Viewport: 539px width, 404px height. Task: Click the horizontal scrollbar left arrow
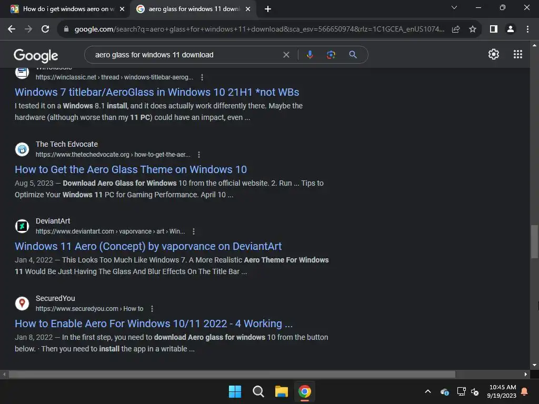pyautogui.click(x=4, y=374)
